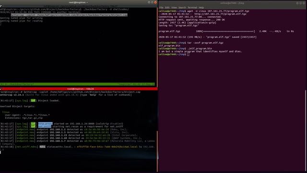This screenshot has width=307, height=173.
Task: Open the File menu in celine terminal
Action: pyautogui.click(x=161, y=8)
